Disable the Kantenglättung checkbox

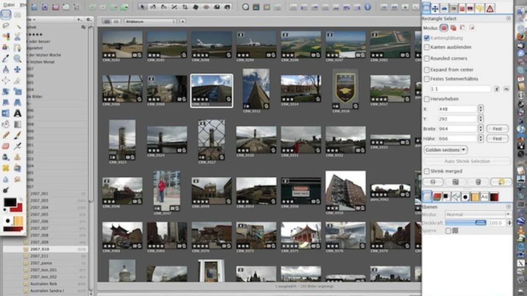(427, 38)
